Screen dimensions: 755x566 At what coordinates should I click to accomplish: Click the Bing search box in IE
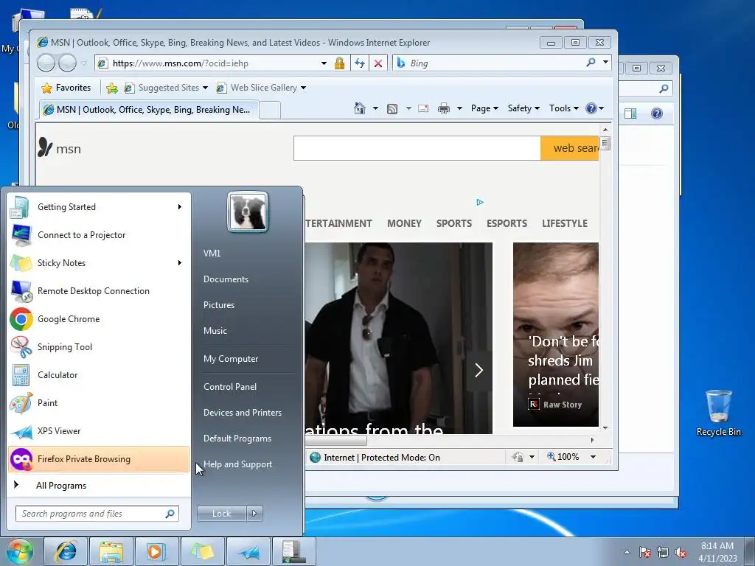496,63
